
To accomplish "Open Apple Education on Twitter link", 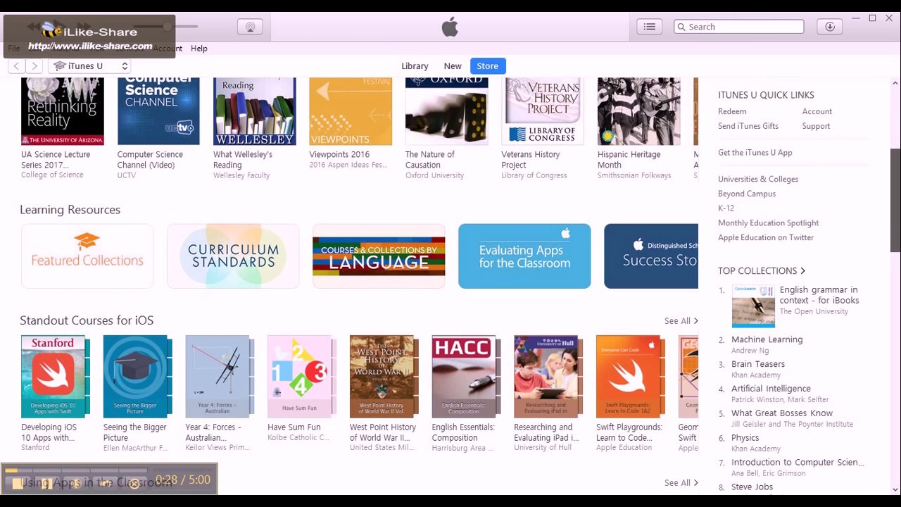I will 766,238.
